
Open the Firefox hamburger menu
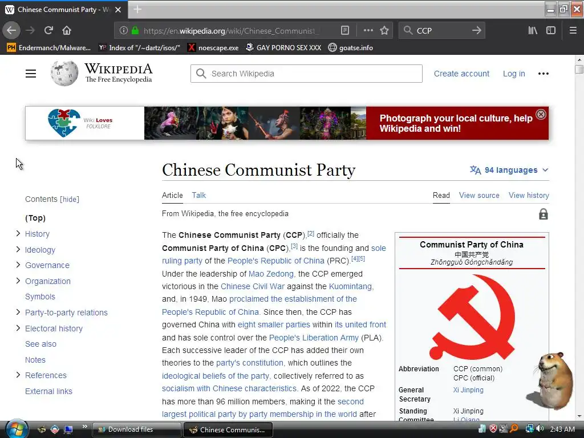coord(573,31)
